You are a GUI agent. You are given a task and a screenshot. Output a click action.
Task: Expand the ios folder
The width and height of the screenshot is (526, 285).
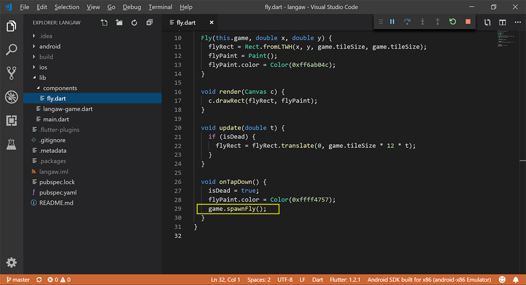click(x=43, y=67)
